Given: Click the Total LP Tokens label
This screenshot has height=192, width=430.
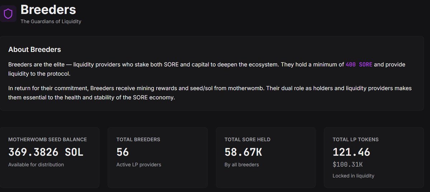Looking at the screenshot, I should (x=355, y=139).
